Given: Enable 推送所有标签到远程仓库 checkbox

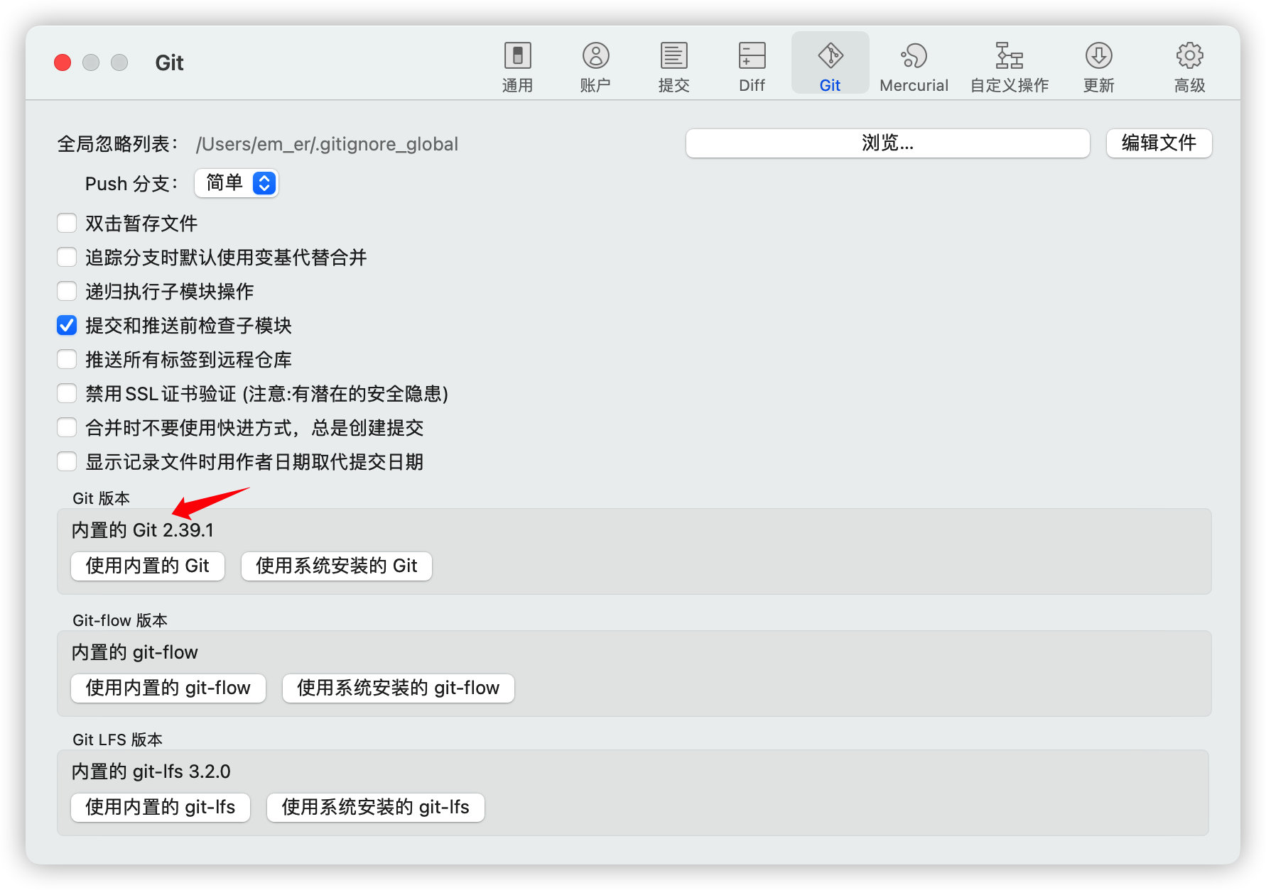Looking at the screenshot, I should pyautogui.click(x=67, y=359).
